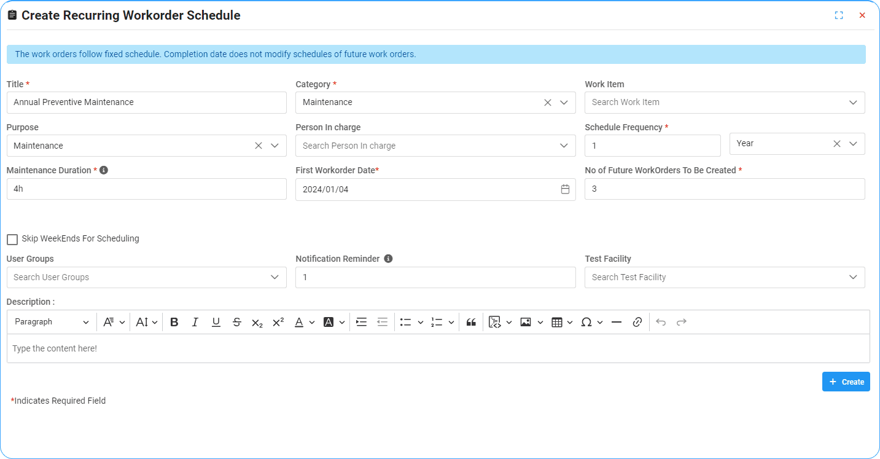Enable Skip WeekEnds For Scheduling
The image size is (880, 459).
12,239
